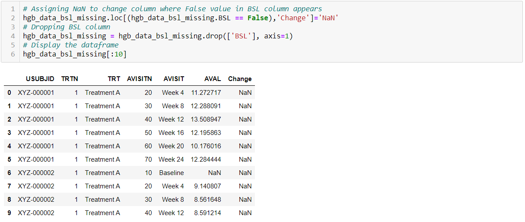Click the Change column header
The width and height of the screenshot is (525, 222).
tap(240, 79)
